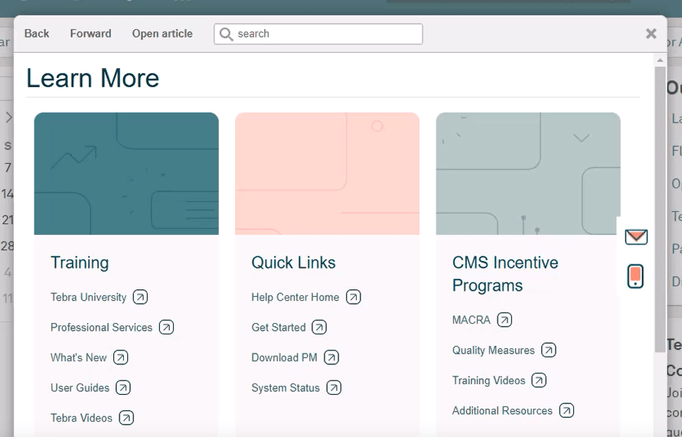Image resolution: width=682 pixels, height=437 pixels.
Task: Open the User Guides link
Action: tap(80, 387)
